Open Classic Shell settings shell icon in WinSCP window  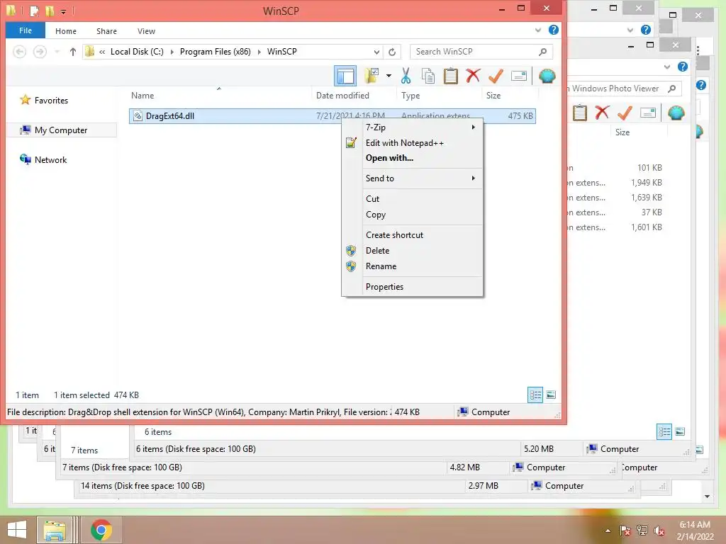click(x=547, y=76)
